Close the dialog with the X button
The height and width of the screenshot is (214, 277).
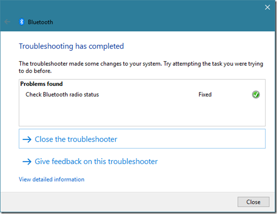[267, 7]
